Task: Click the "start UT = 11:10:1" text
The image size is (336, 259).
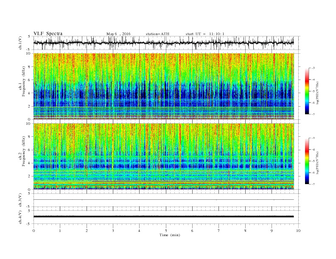Action: pyautogui.click(x=205, y=34)
